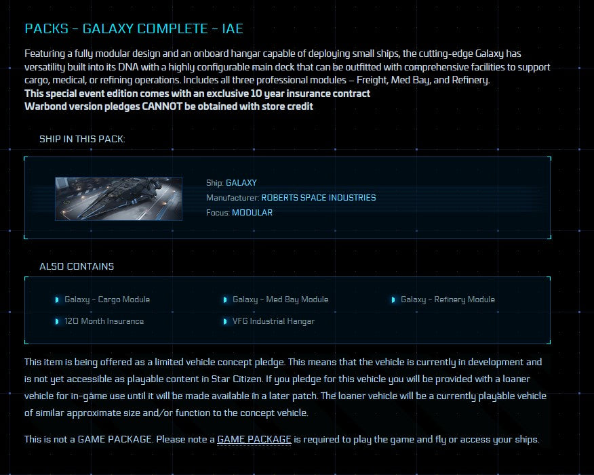The width and height of the screenshot is (594, 475).
Task: Click the bullet icon beside Galaxy – Refinery Module
Action: 393,300
